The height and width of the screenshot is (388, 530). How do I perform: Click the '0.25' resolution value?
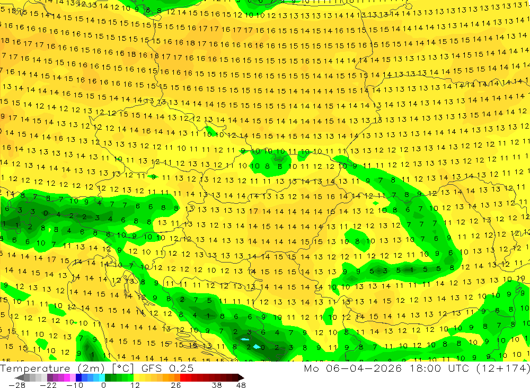tap(181, 368)
